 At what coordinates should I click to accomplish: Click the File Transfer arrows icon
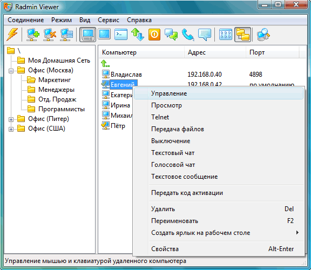coord(138,35)
